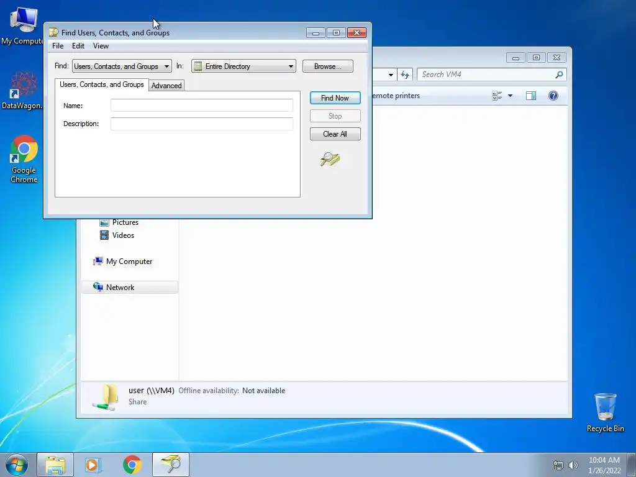Select the Users, Contacts, and Groups tab
636x477 pixels.
101,84
